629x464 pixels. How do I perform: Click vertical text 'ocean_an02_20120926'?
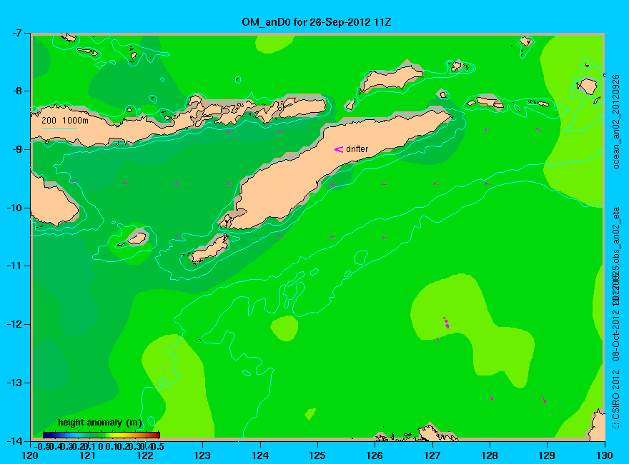tap(616, 121)
